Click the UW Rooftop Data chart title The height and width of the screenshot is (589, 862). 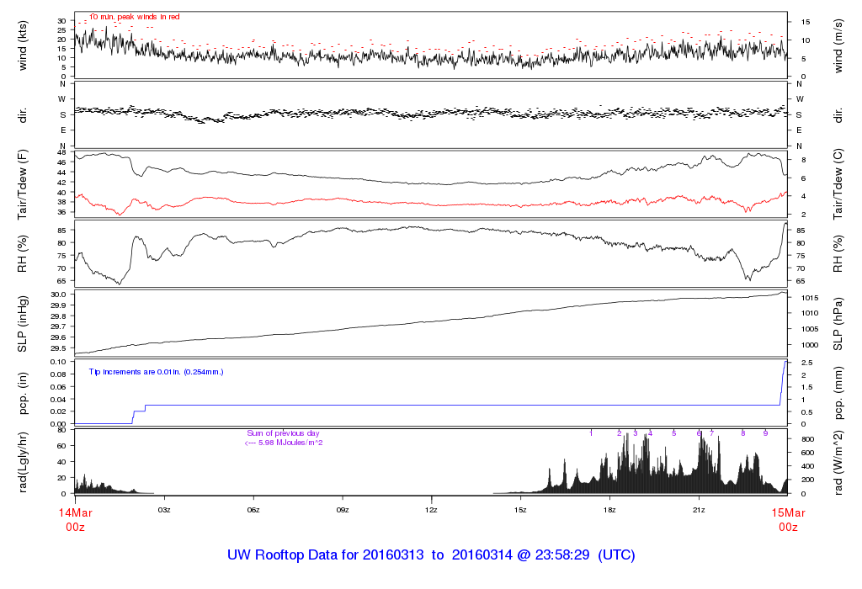coord(431,555)
